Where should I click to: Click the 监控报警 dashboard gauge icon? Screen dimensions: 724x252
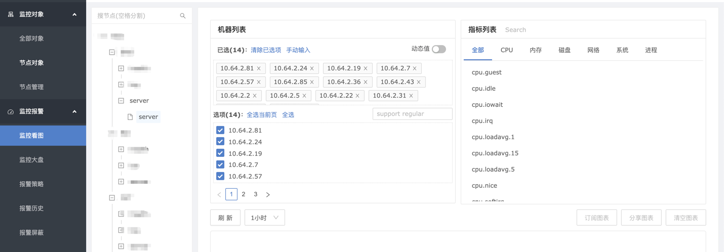point(11,111)
